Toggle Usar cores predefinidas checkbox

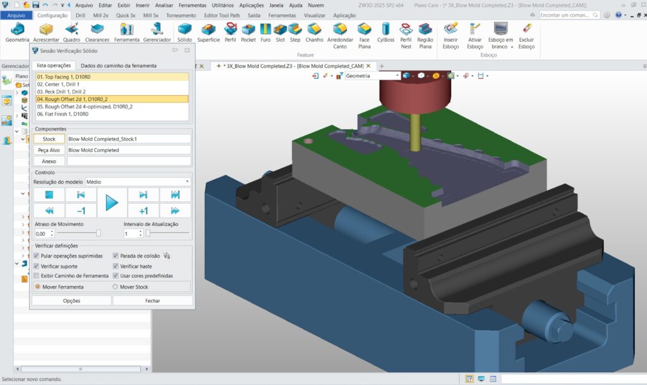116,276
